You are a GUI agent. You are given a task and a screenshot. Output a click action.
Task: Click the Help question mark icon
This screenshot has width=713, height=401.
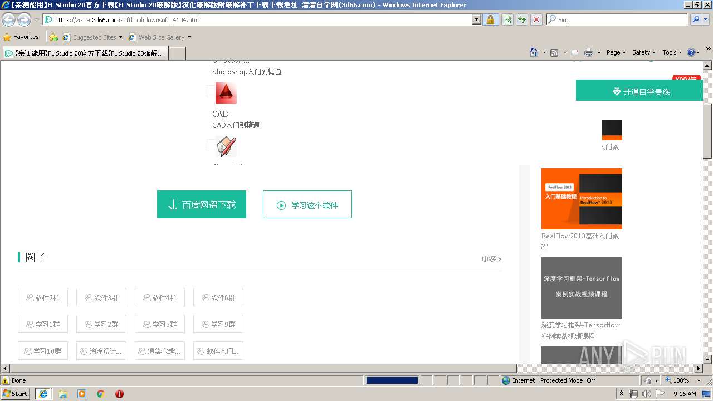click(691, 52)
